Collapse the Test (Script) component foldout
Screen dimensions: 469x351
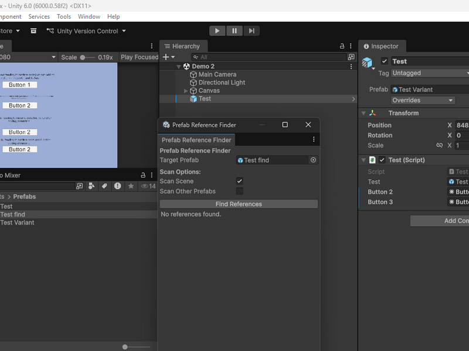(363, 160)
